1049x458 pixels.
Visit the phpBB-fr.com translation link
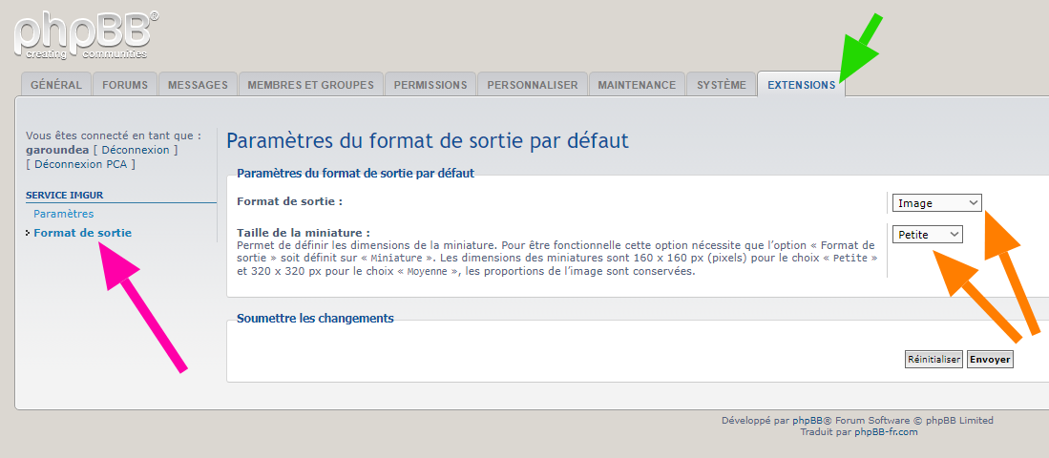(x=886, y=432)
